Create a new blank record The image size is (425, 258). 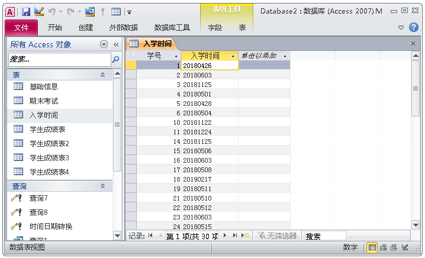click(x=245, y=236)
